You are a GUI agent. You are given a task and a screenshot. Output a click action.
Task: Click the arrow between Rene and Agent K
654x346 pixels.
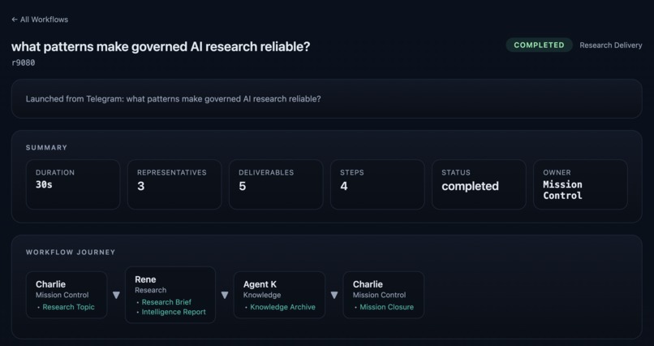pos(225,295)
